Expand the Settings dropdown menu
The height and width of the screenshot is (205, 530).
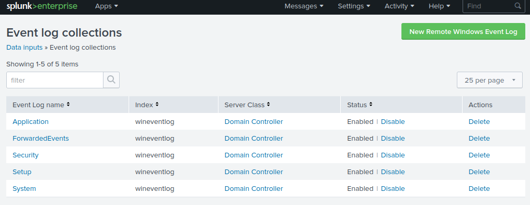pos(354,6)
